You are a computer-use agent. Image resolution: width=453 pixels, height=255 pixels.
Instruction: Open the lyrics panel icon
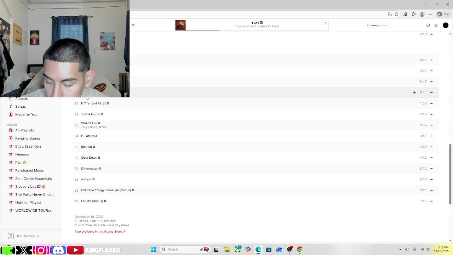[428, 25]
